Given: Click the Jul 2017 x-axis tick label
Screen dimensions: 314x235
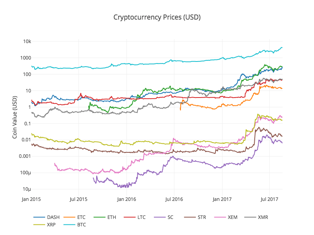Looking at the screenshot, I should point(270,199).
